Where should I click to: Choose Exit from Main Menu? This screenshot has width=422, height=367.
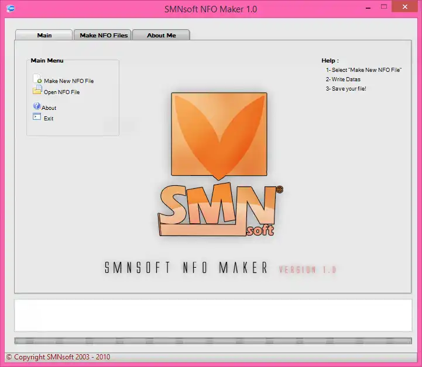(x=49, y=119)
